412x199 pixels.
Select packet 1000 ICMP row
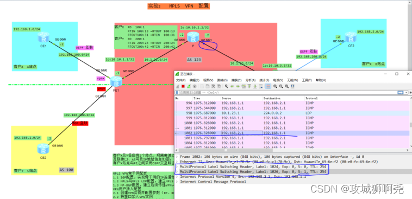point(292,123)
